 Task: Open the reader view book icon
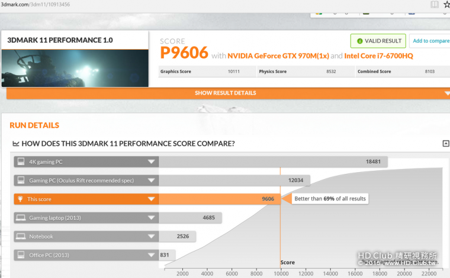coord(435,4)
